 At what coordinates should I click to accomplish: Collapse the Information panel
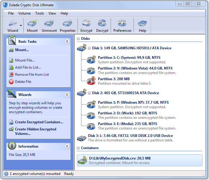67,146
